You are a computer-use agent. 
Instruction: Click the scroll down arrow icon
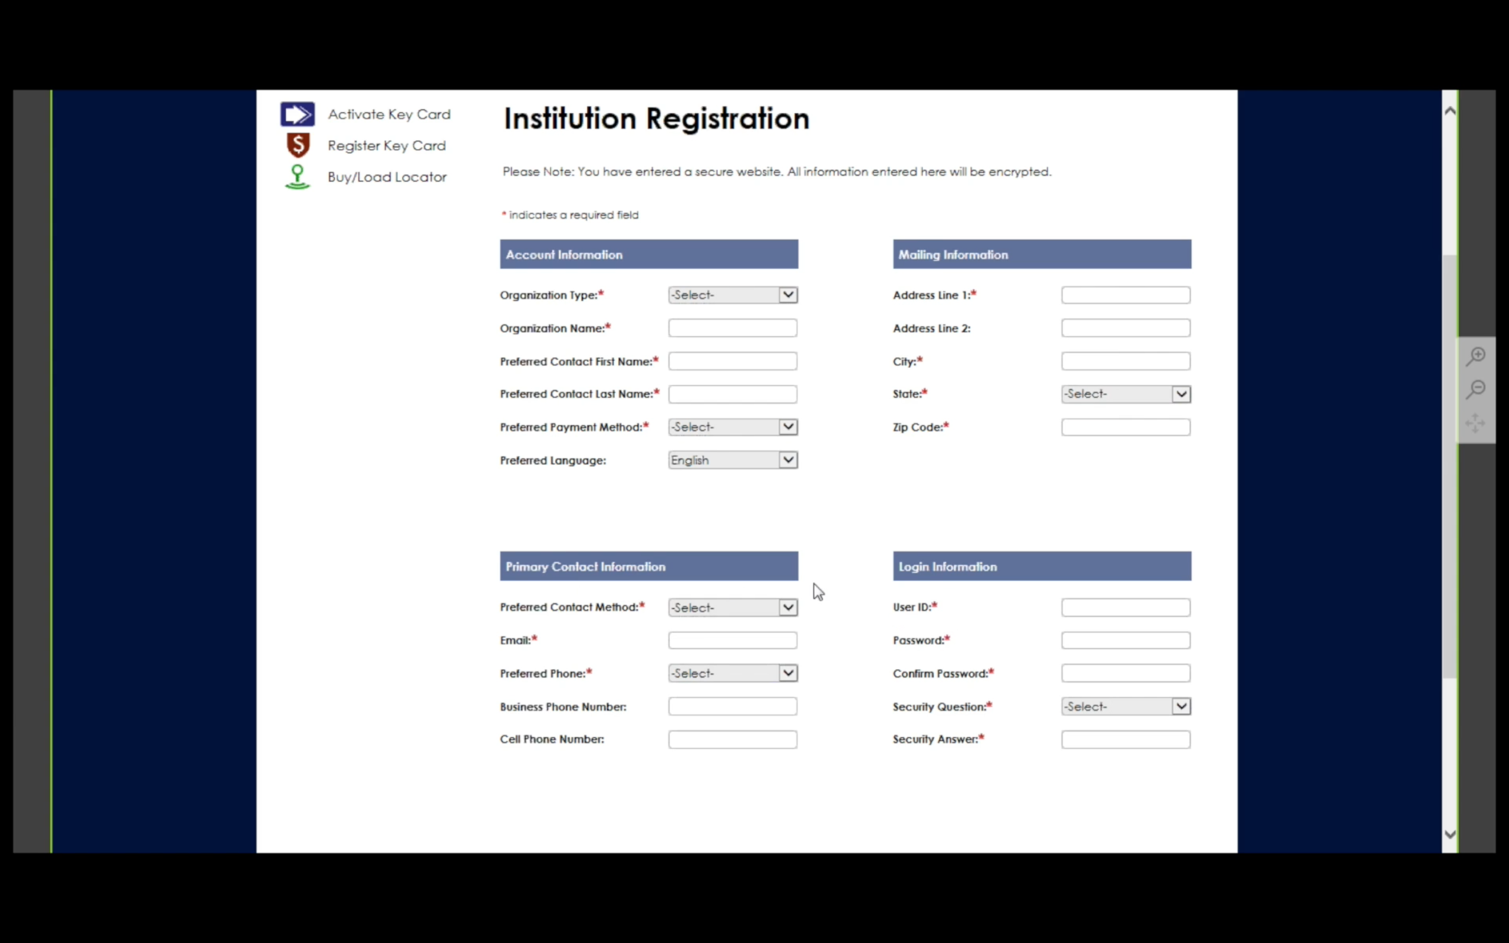tap(1450, 835)
